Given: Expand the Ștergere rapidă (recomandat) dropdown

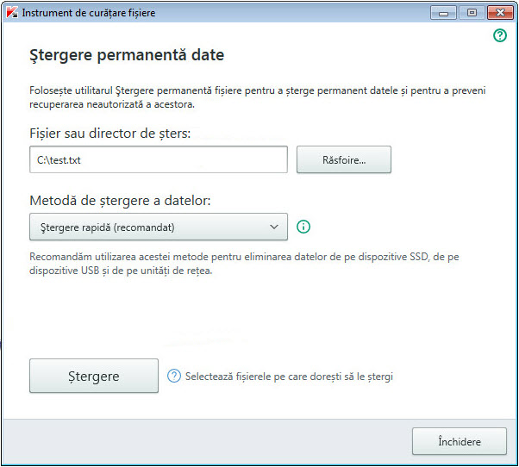Looking at the screenshot, I should (x=158, y=227).
